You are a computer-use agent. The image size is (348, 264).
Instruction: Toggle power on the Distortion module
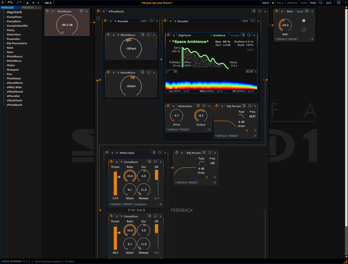tap(168, 106)
